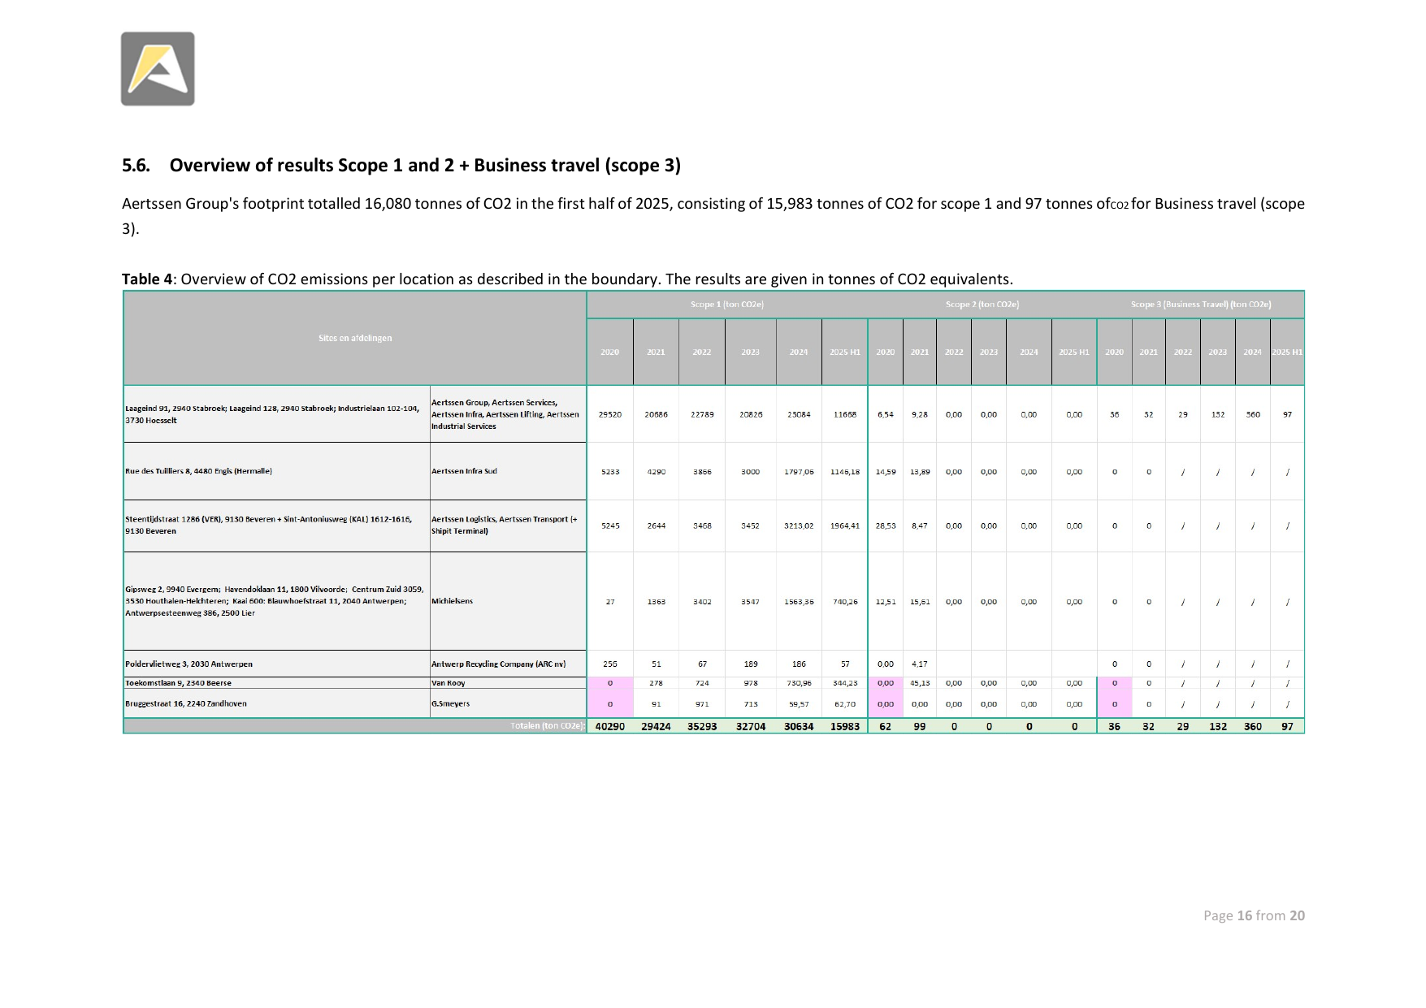
Task: Click the Aertssen logo at the top
Action: [158, 69]
